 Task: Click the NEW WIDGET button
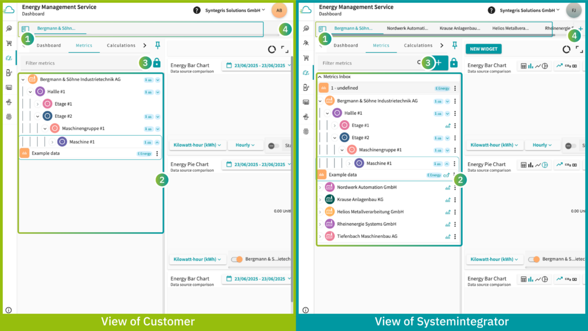click(483, 49)
